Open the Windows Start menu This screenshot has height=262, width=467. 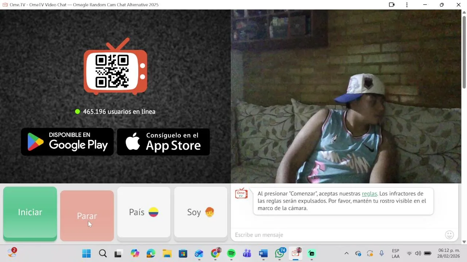tap(86, 254)
